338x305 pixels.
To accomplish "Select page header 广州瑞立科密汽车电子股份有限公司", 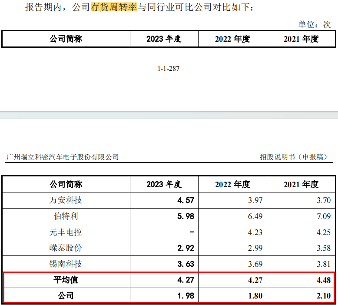I will [x=63, y=157].
